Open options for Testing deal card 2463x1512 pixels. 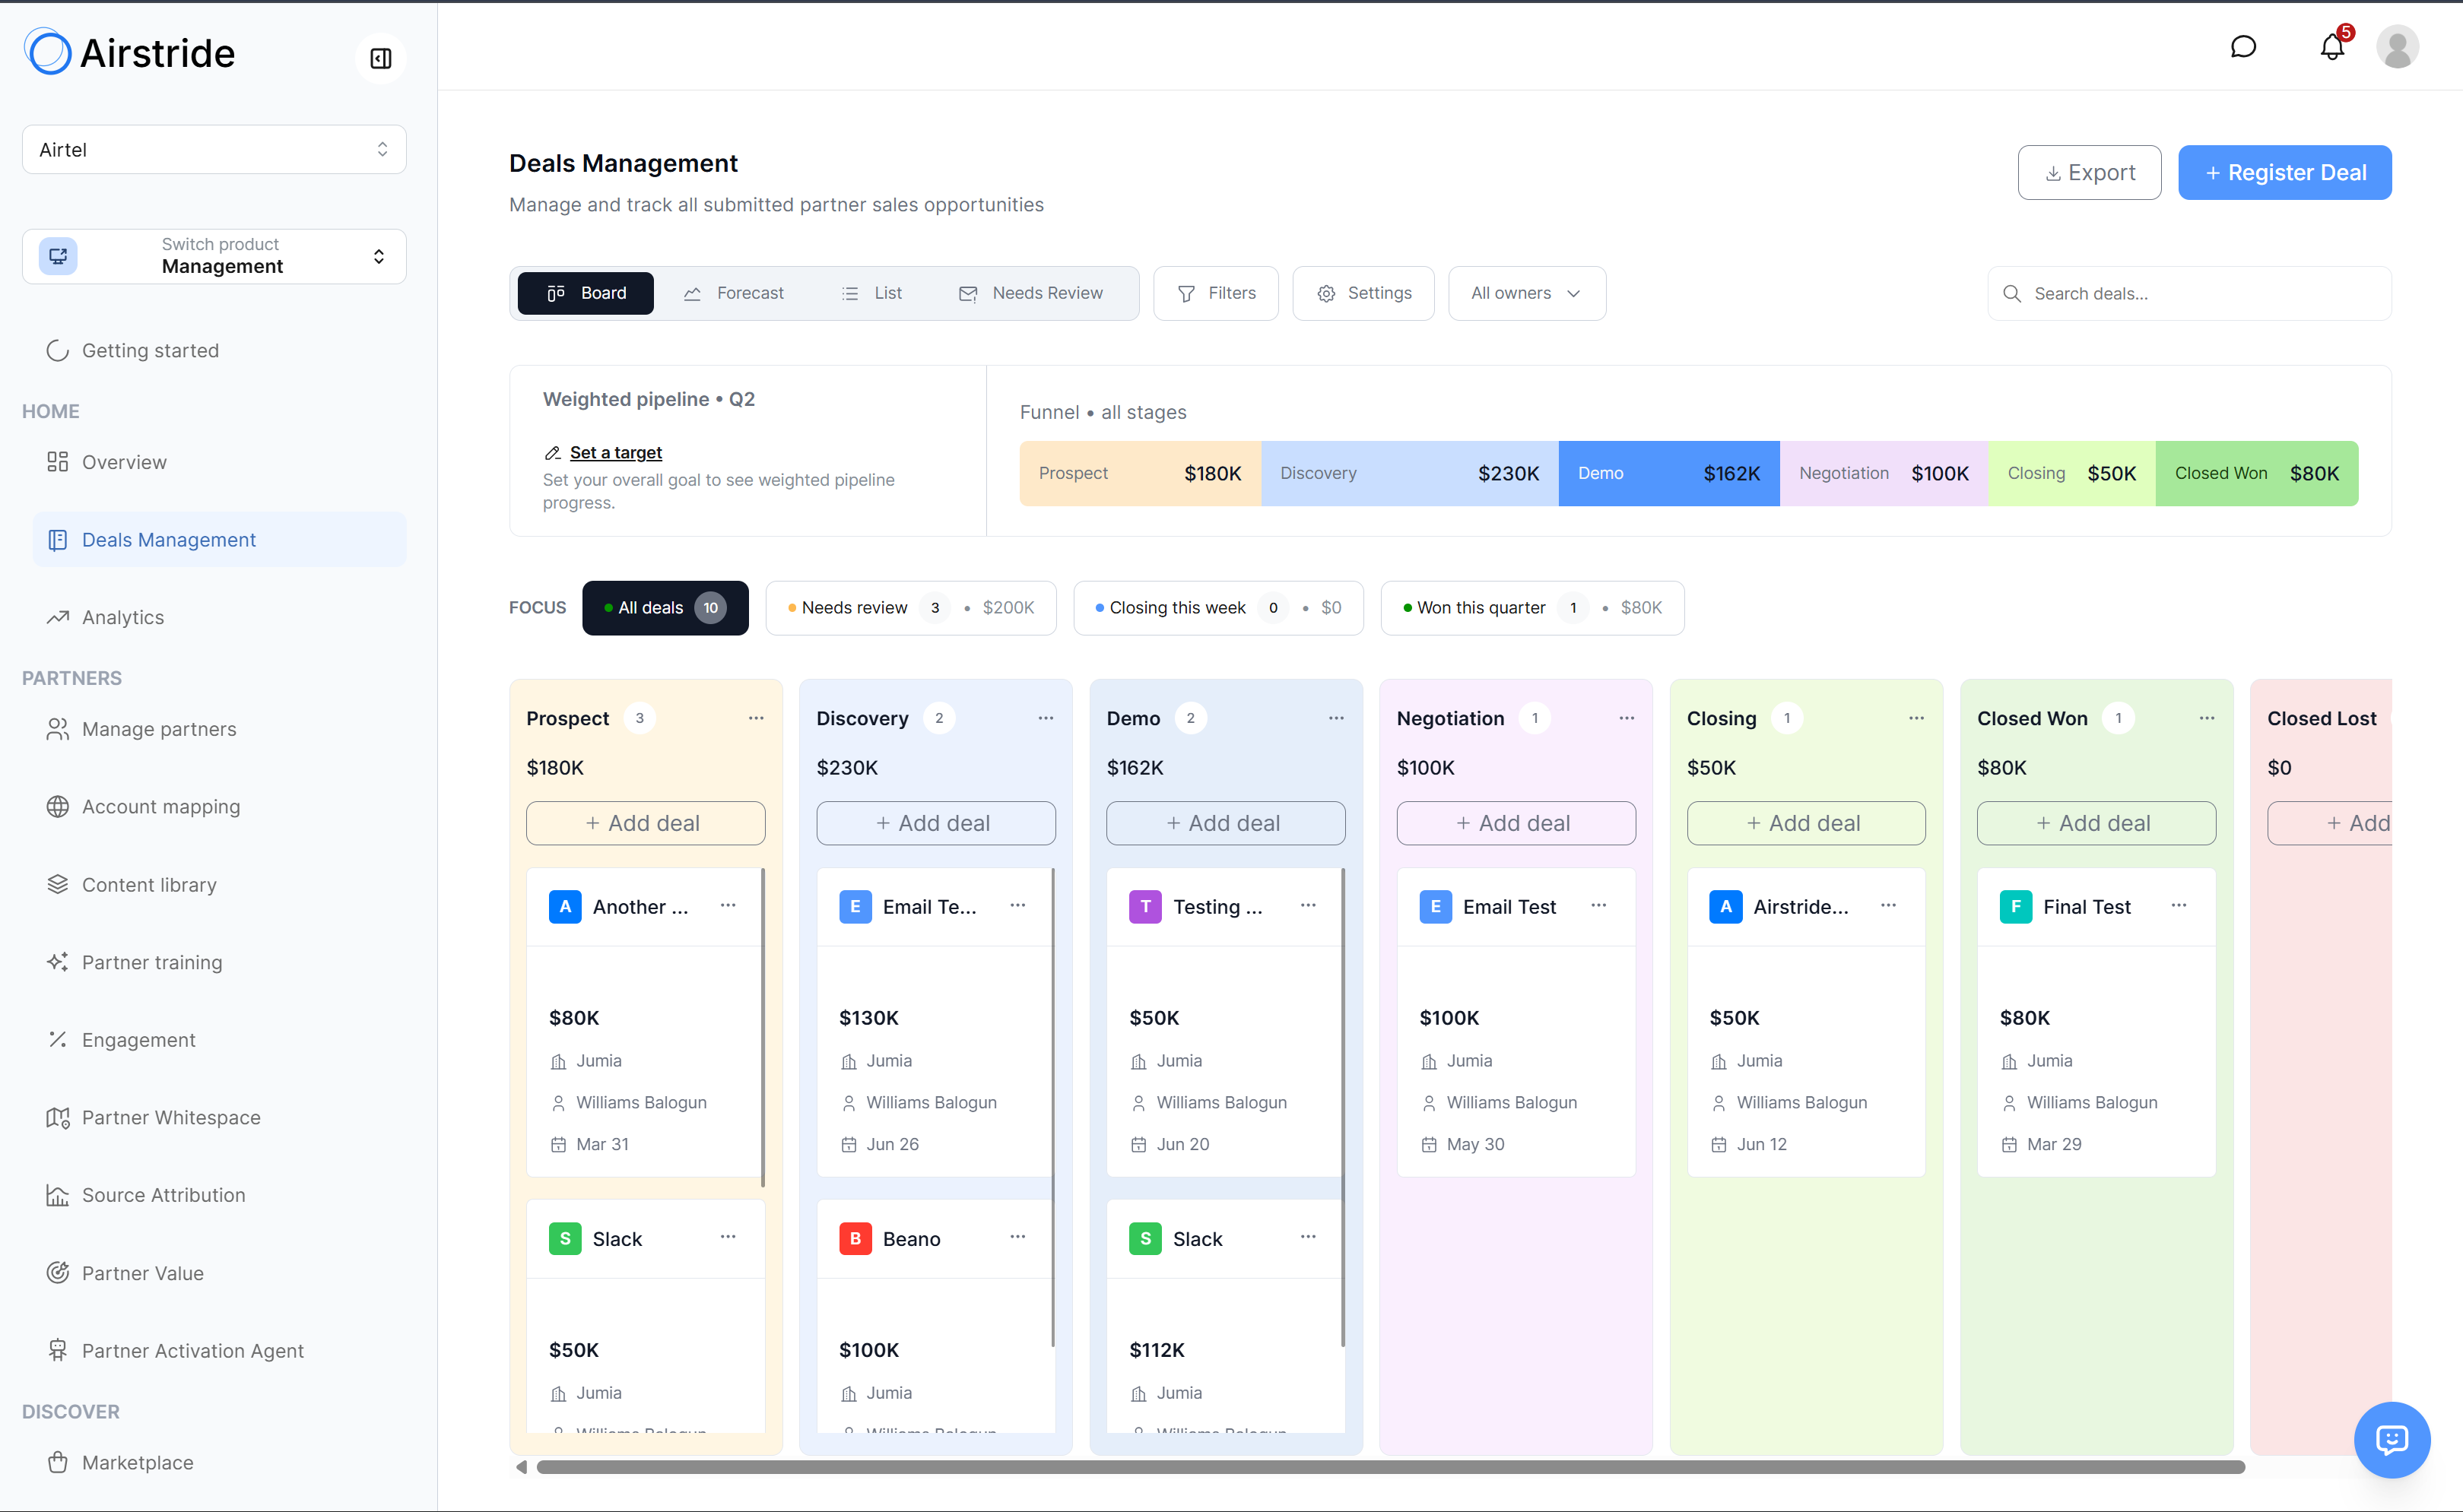tap(1308, 905)
